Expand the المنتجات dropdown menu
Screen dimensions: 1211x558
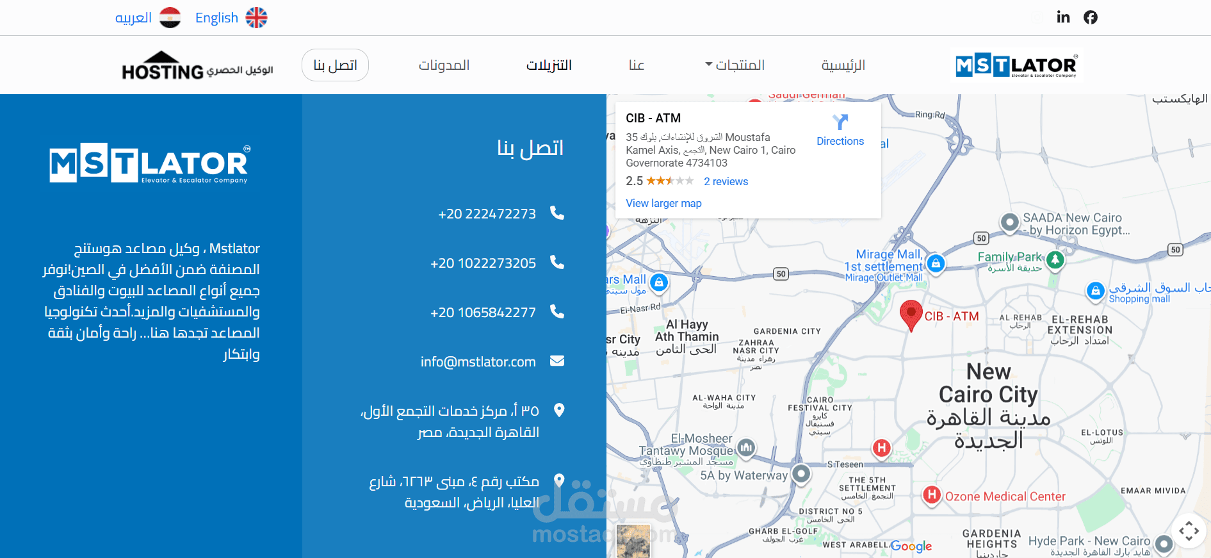[735, 65]
